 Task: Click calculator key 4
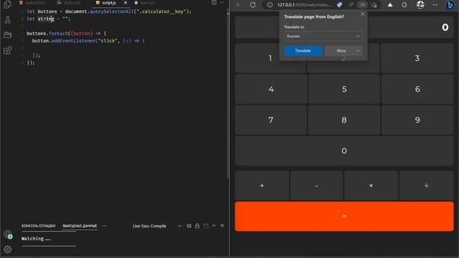click(x=271, y=89)
